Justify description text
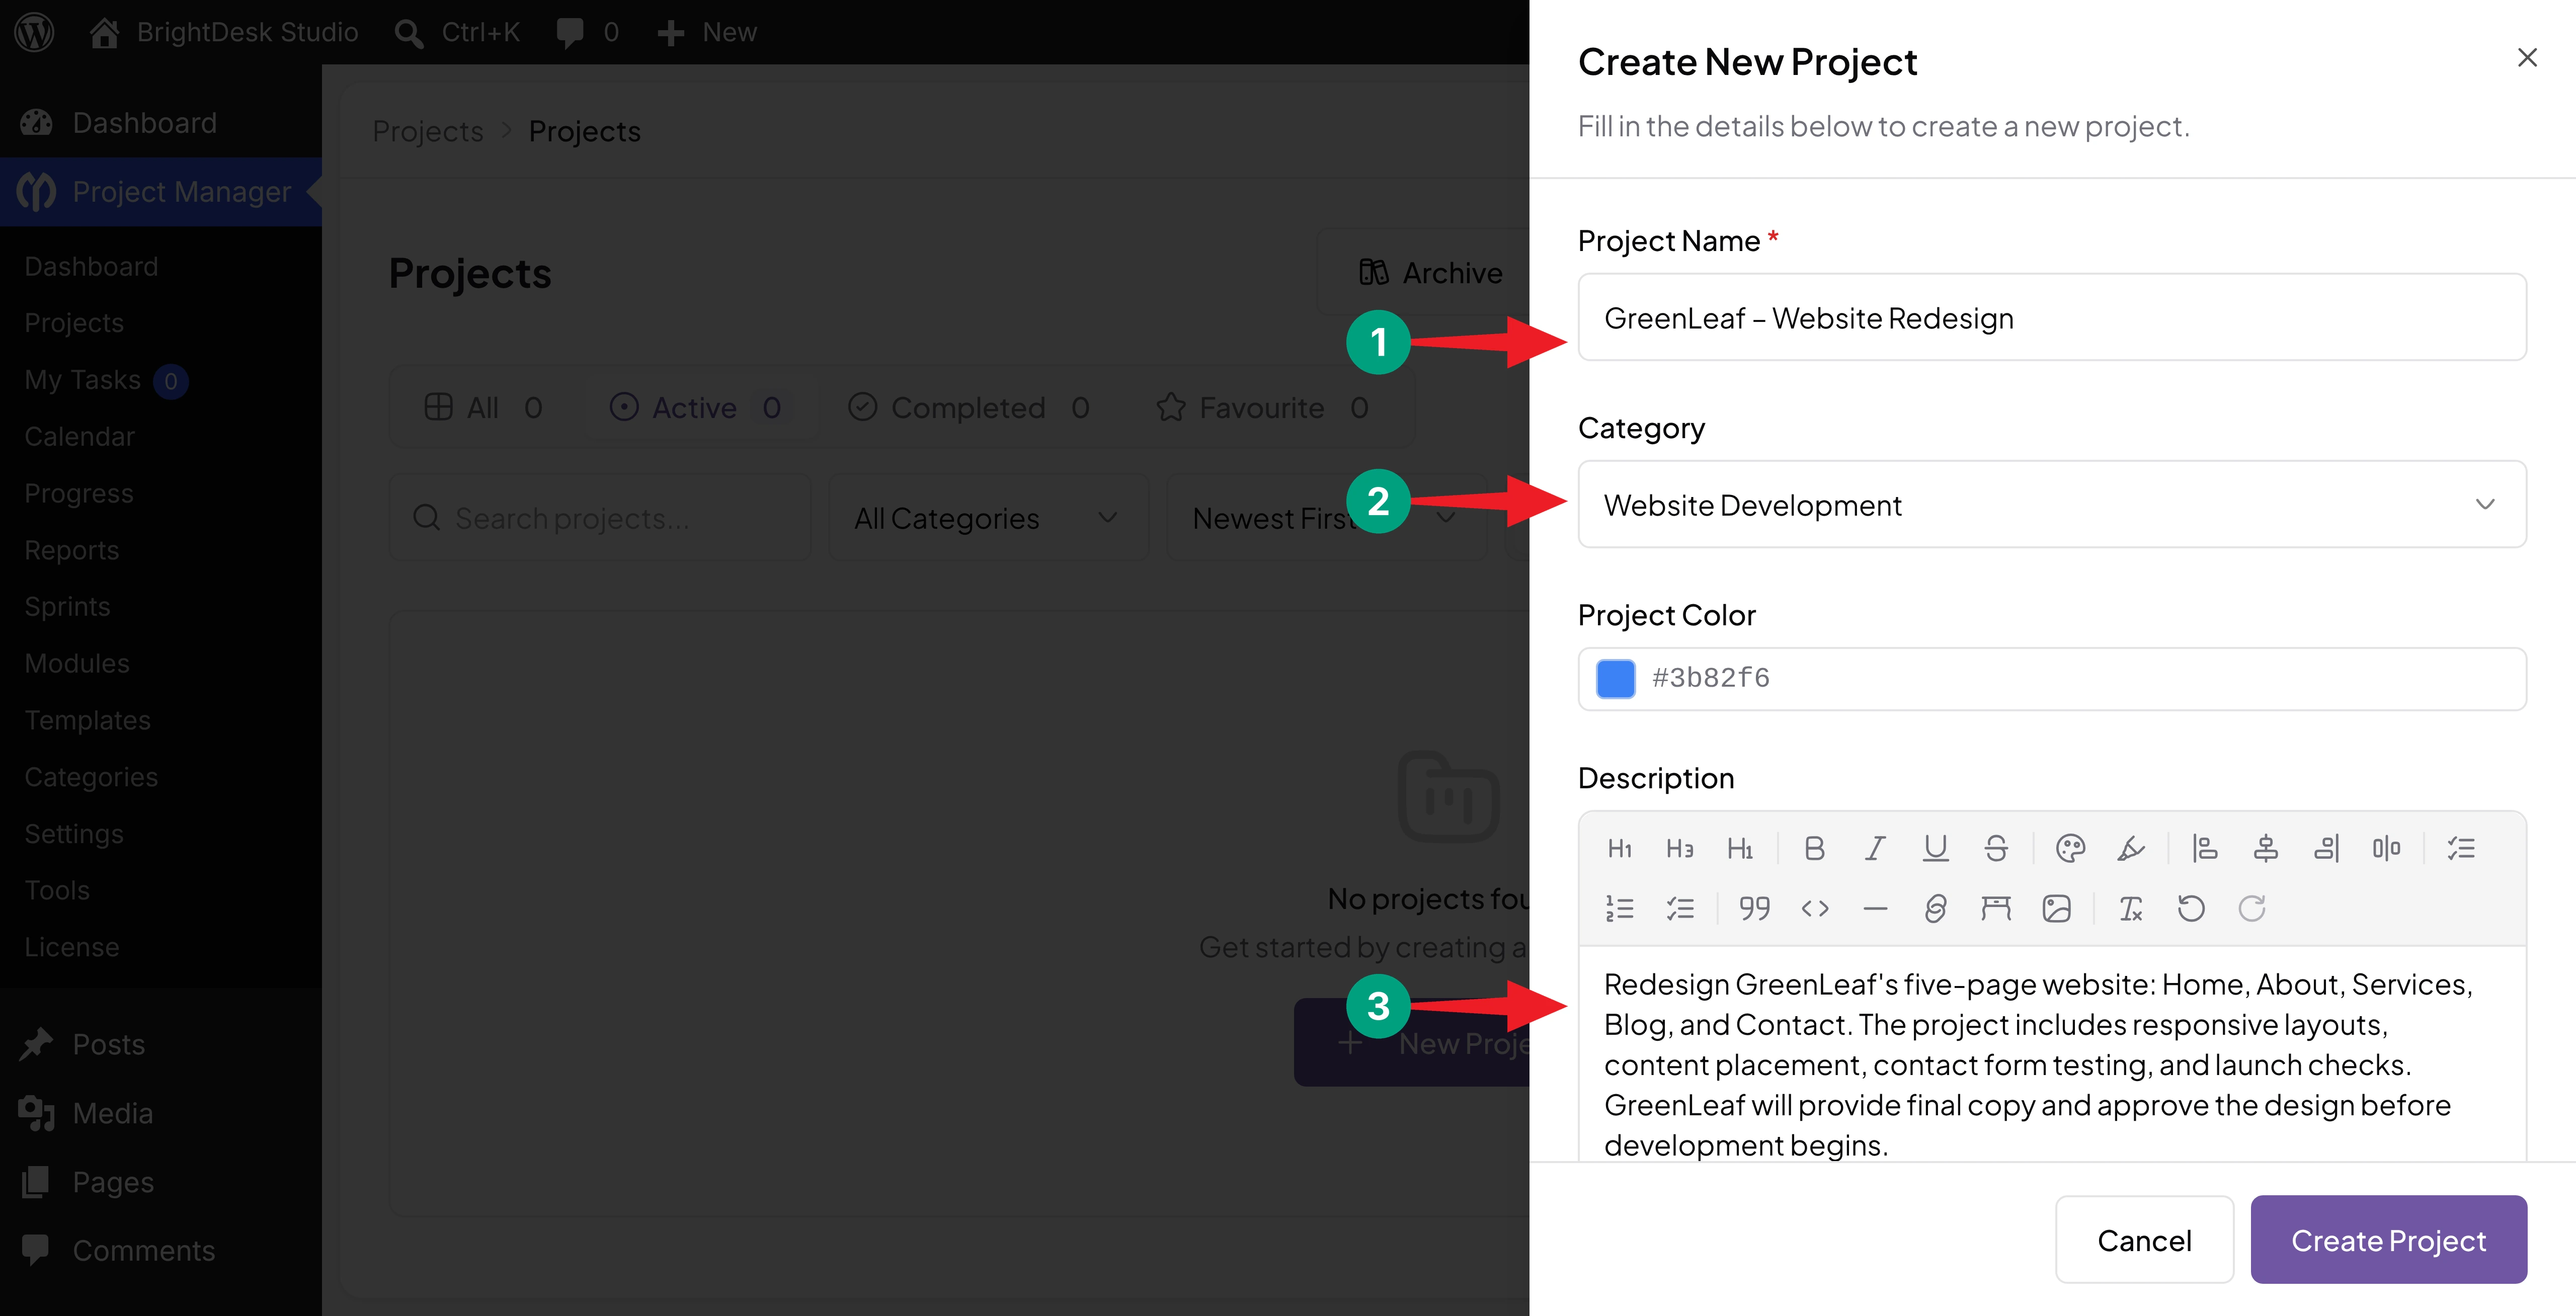This screenshot has width=2576, height=1316. click(x=2386, y=849)
